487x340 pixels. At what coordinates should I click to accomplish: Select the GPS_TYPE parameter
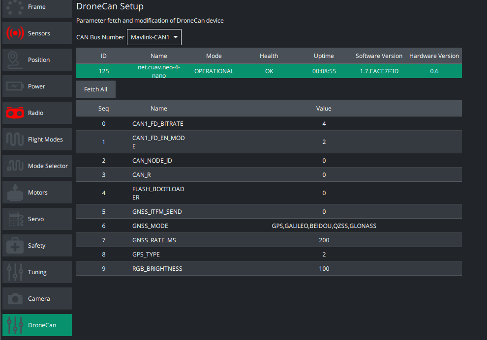point(269,254)
